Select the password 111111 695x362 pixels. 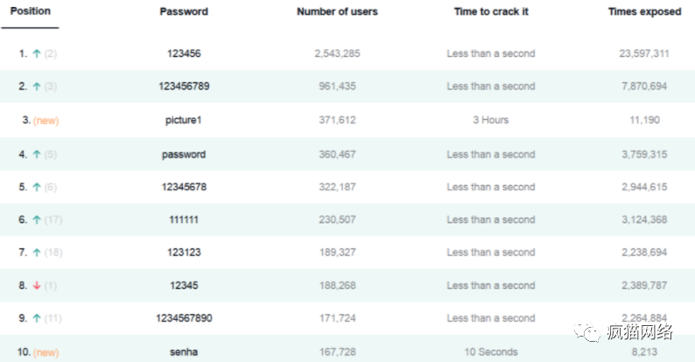tap(184, 220)
